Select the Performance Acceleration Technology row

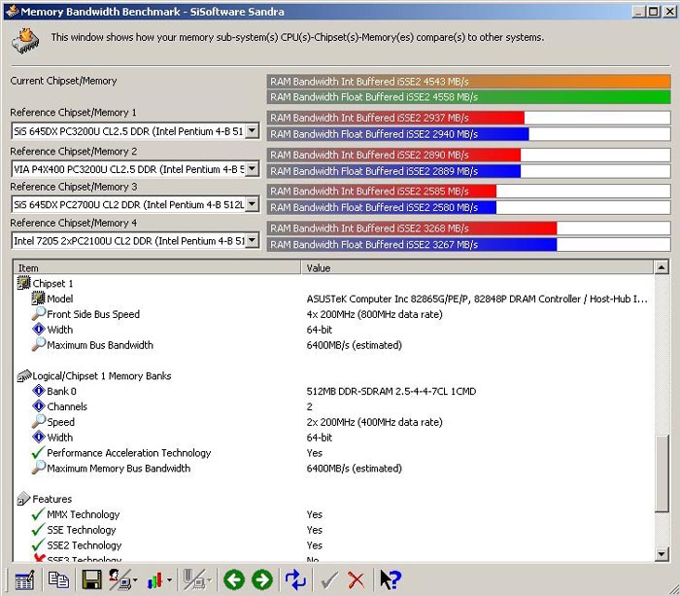334,453
